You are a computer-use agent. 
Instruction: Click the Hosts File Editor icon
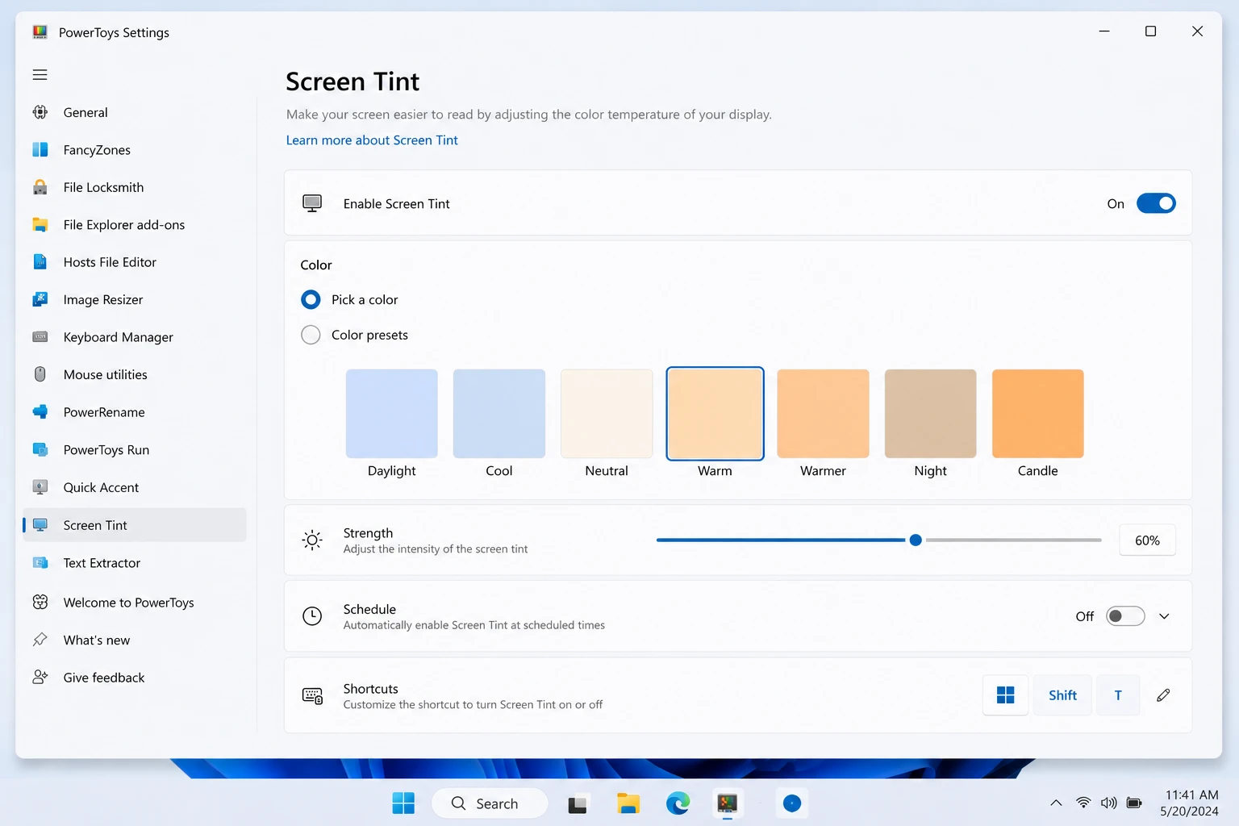click(x=40, y=262)
